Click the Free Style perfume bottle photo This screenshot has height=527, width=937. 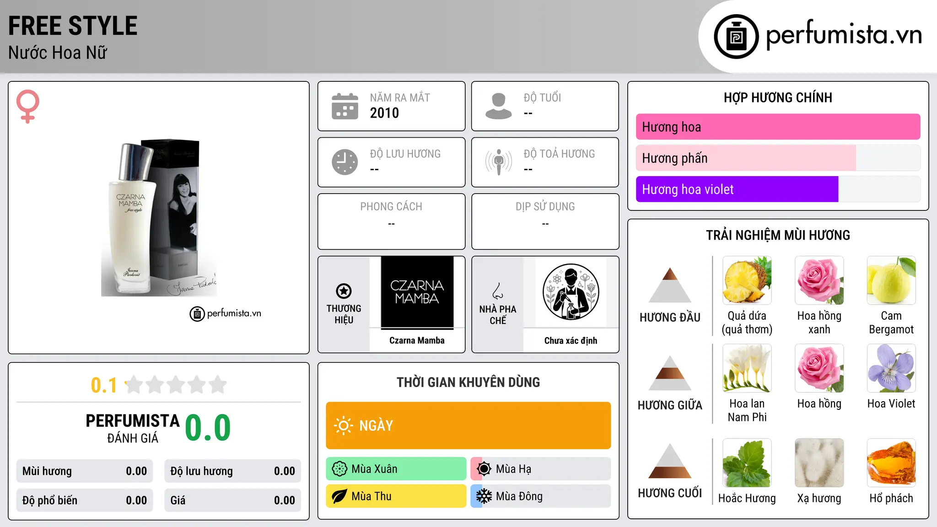159,218
